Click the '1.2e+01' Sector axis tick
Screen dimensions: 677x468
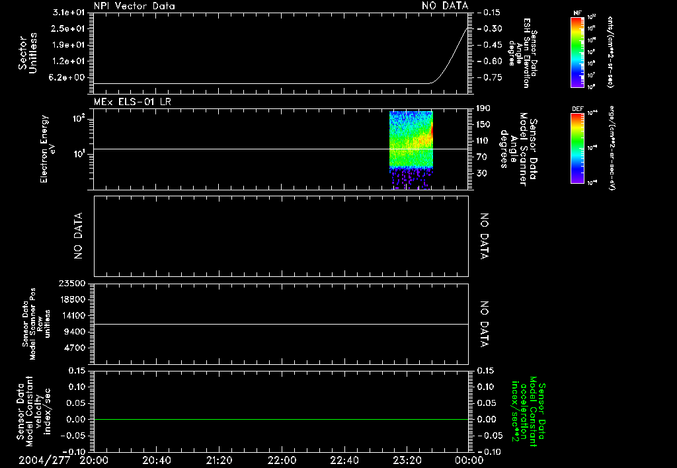pyautogui.click(x=69, y=61)
